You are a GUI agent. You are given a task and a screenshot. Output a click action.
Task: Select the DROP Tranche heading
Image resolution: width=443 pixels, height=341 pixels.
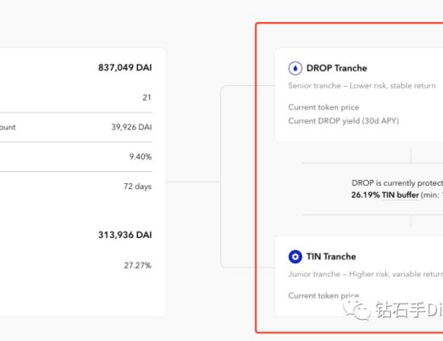coord(337,68)
